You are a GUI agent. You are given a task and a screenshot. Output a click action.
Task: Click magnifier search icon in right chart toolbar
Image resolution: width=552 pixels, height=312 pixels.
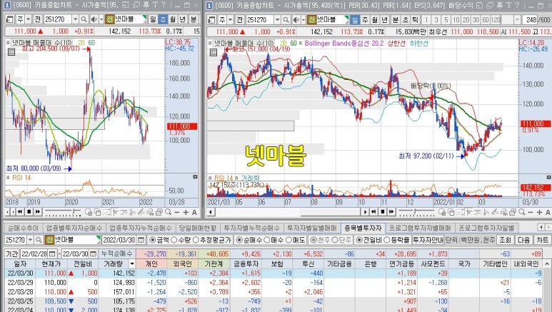coord(286,20)
